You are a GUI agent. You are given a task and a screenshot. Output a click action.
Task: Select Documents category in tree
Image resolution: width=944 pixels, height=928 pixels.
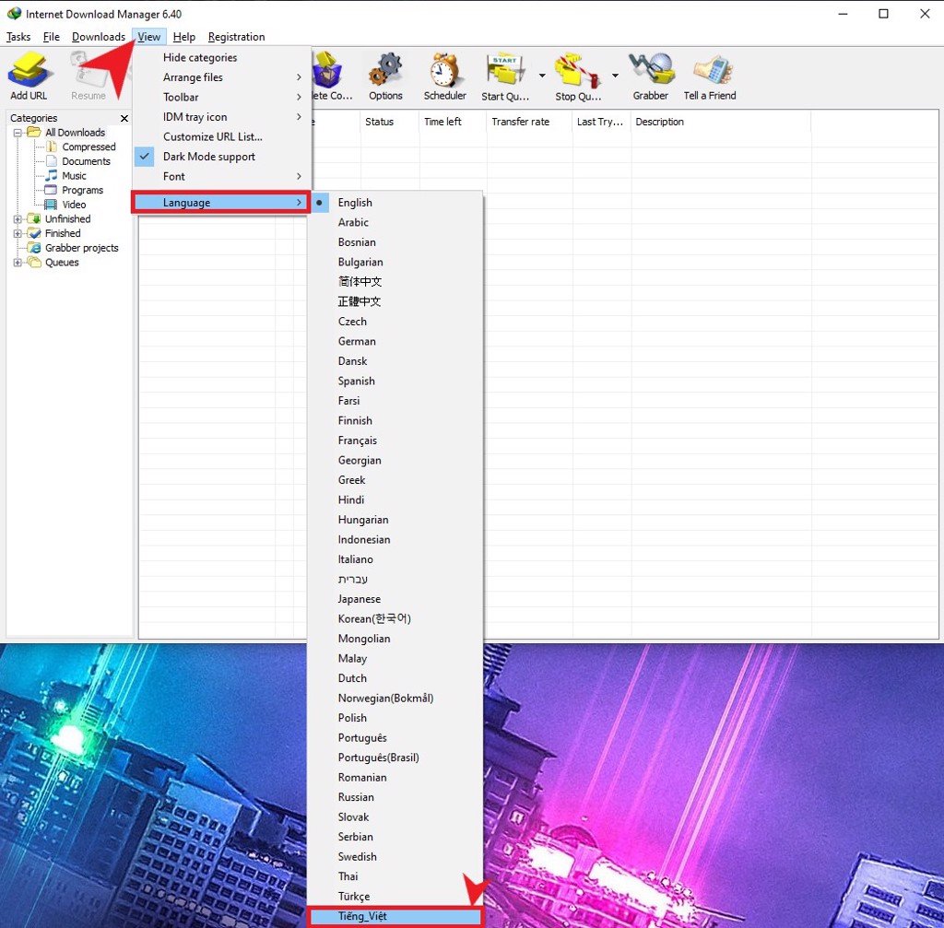pos(86,161)
